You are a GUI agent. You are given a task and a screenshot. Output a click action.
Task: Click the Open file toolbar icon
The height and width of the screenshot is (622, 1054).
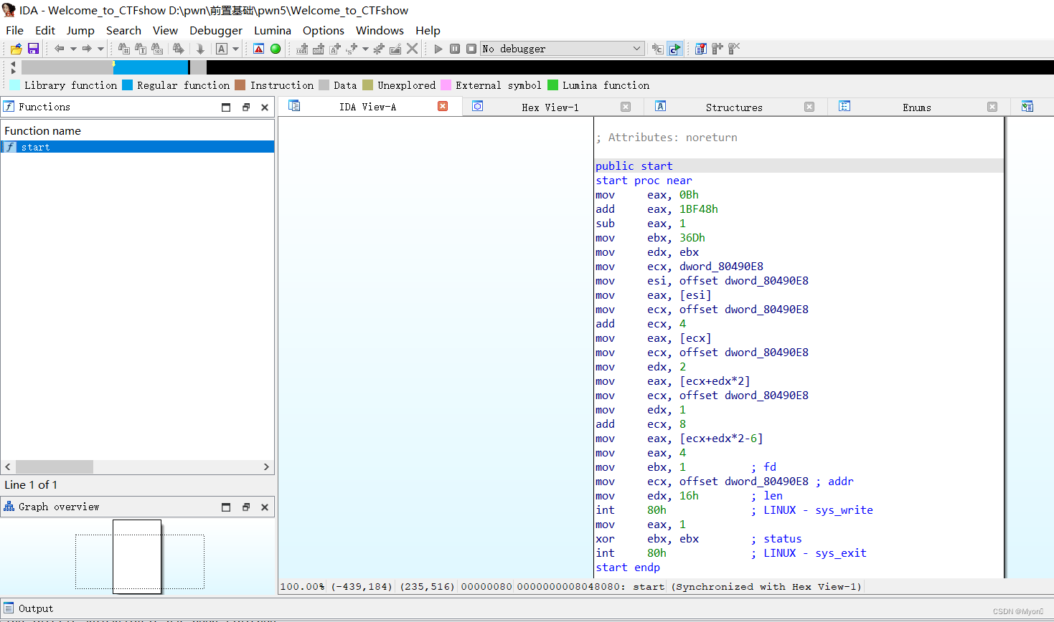16,49
